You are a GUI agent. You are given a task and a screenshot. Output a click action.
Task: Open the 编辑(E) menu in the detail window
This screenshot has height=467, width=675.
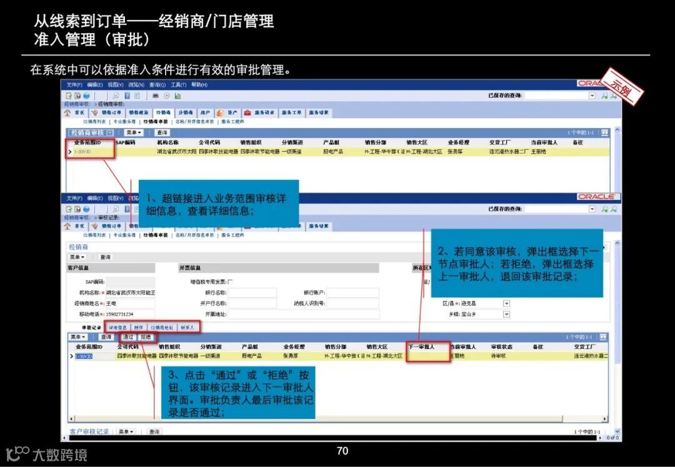pyautogui.click(x=95, y=199)
